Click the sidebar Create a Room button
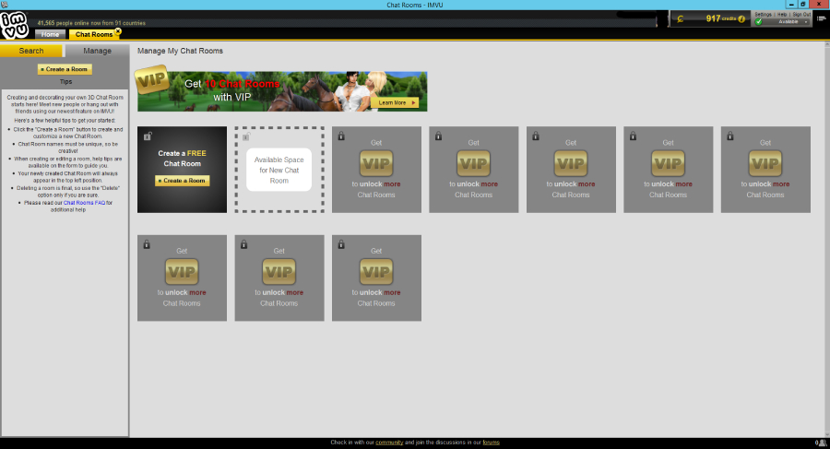The width and height of the screenshot is (830, 449). pyautogui.click(x=65, y=69)
